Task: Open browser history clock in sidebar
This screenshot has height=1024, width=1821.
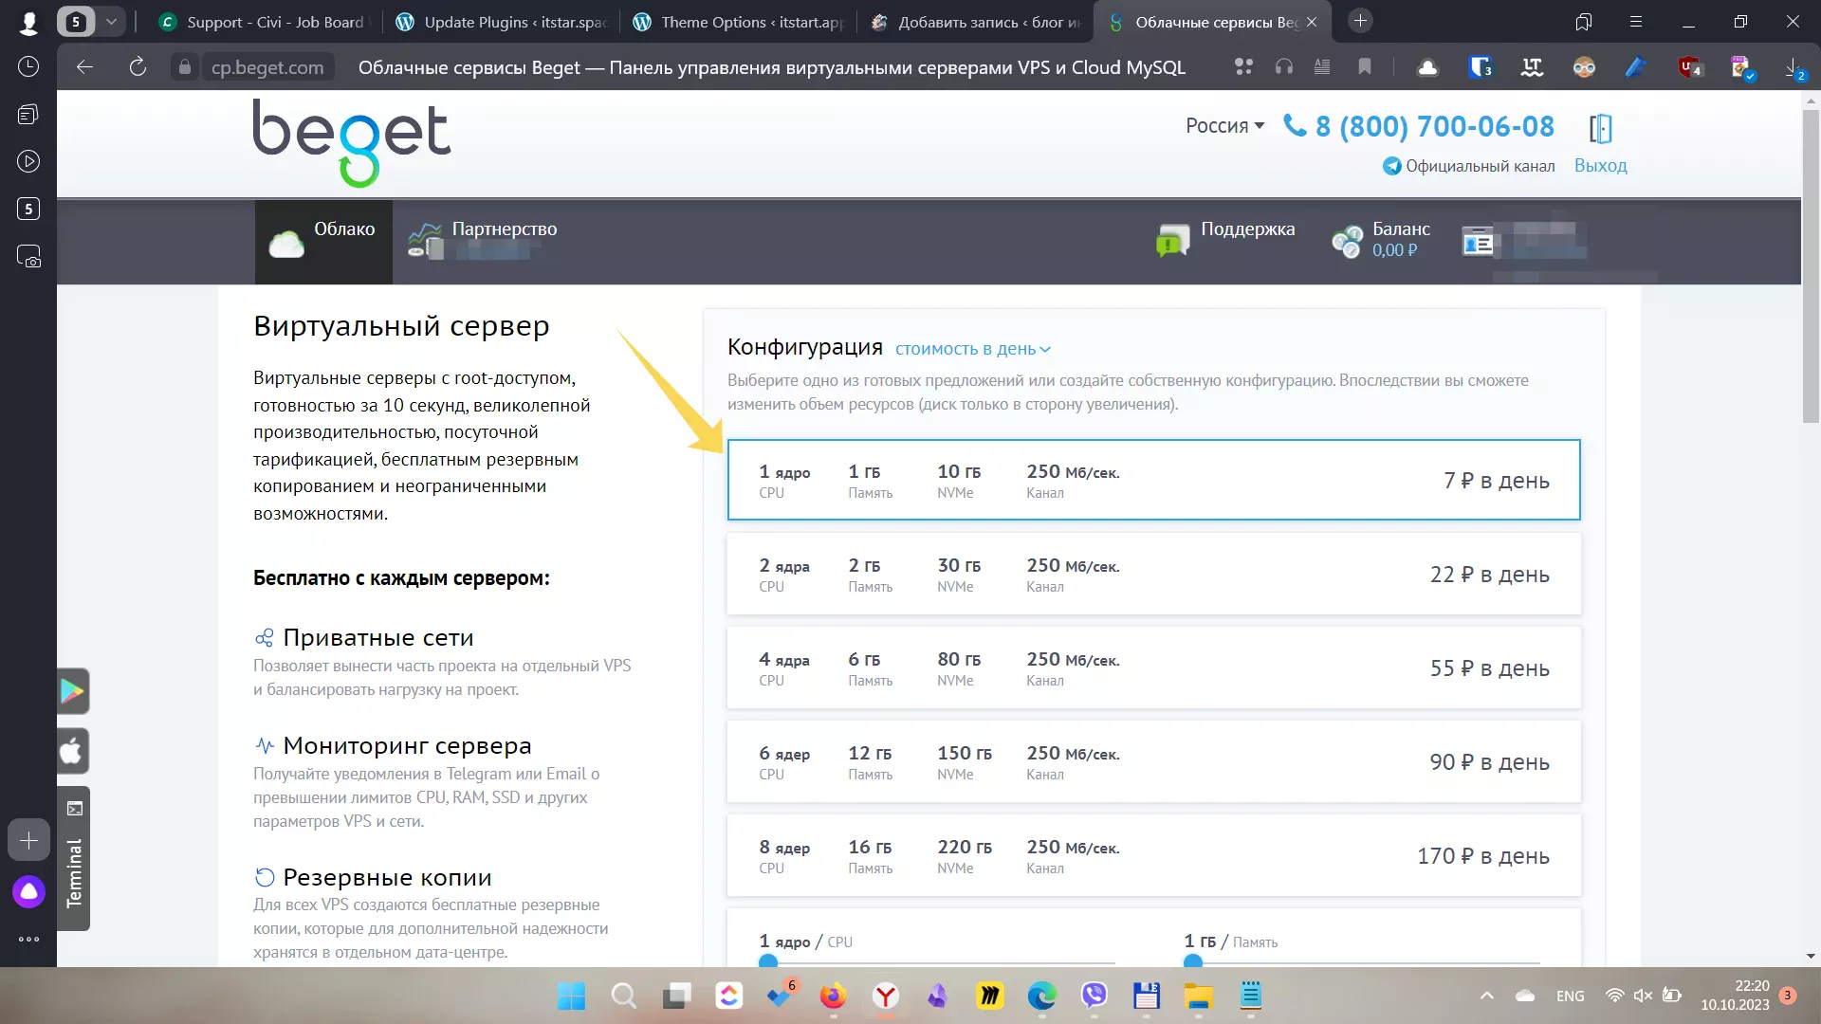Action: click(28, 66)
